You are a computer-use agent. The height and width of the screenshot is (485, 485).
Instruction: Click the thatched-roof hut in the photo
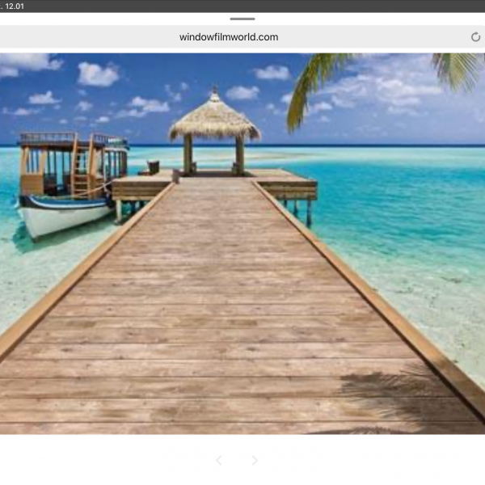coord(214,123)
